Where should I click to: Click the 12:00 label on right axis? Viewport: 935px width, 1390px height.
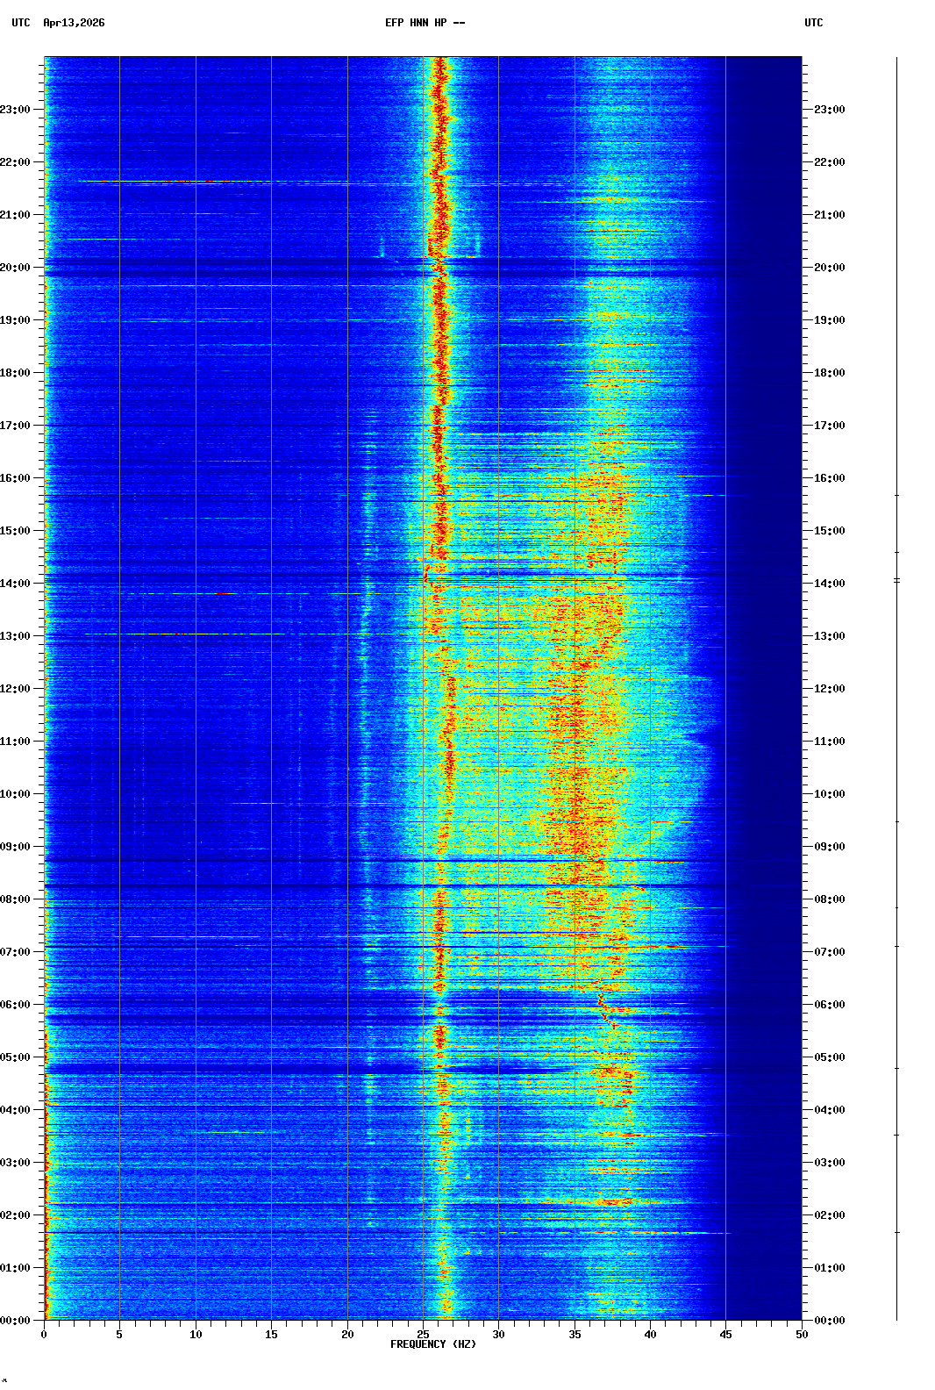829,689
